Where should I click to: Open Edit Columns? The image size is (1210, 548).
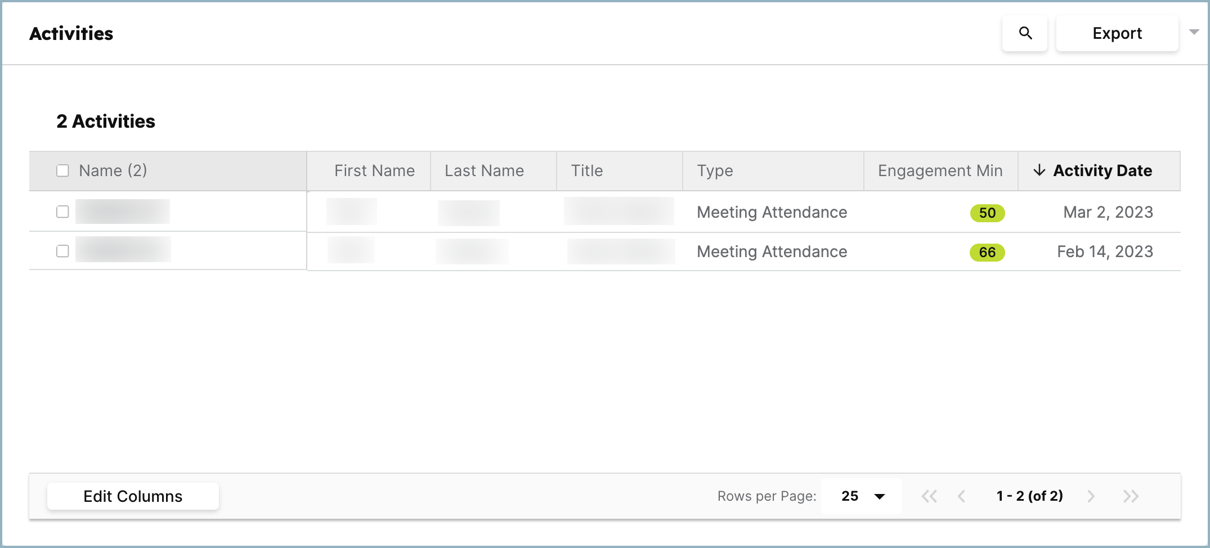click(133, 496)
